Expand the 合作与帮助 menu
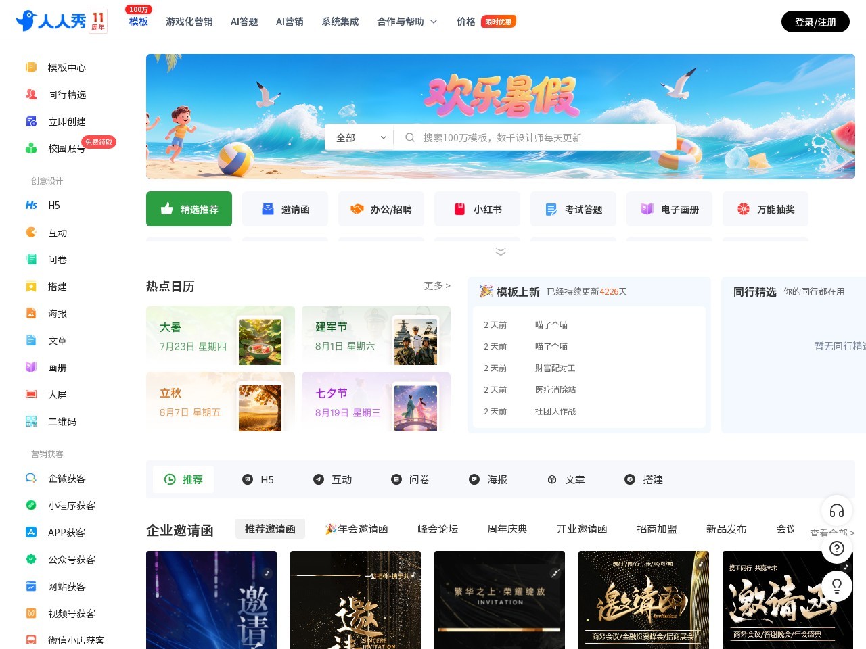The image size is (866, 649). click(x=407, y=22)
